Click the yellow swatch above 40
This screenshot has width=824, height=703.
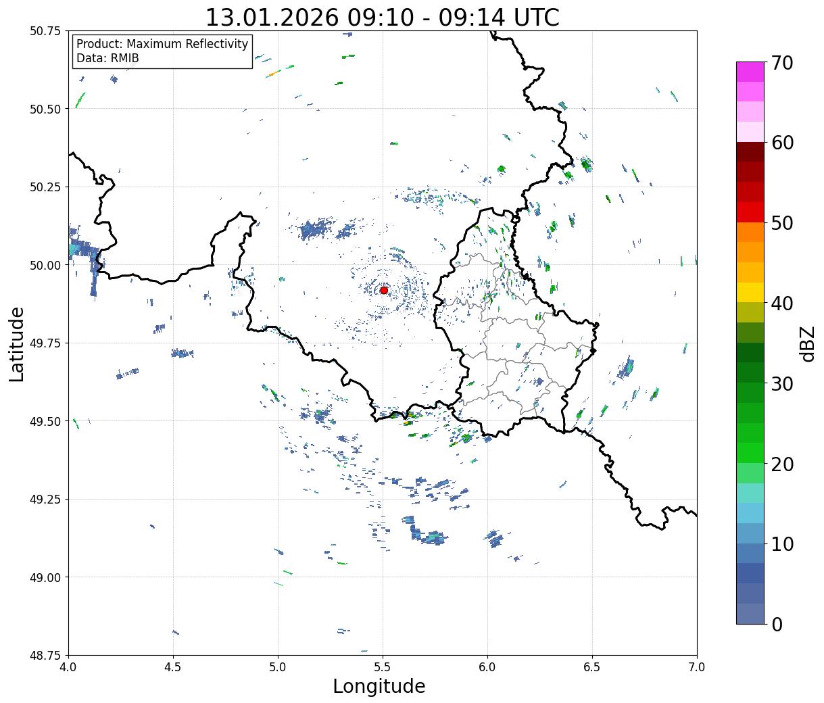(x=750, y=293)
